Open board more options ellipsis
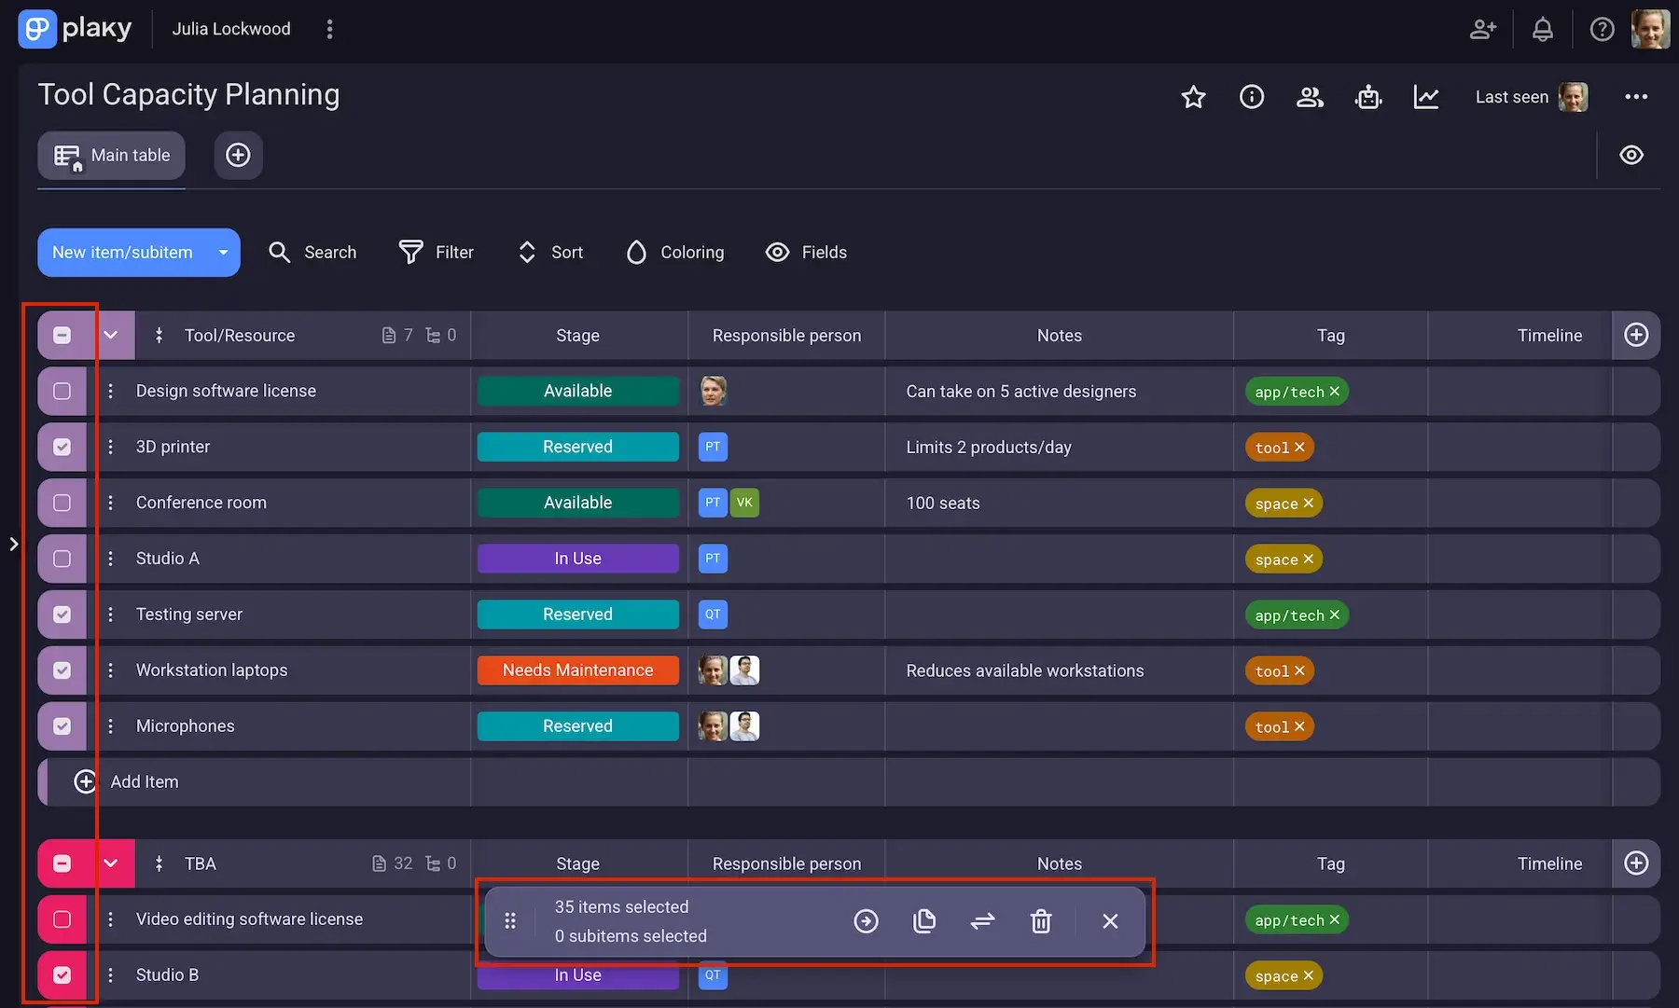 point(1636,97)
